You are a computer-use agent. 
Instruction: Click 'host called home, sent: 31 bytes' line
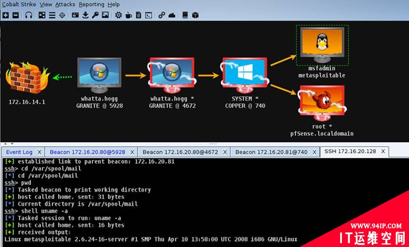coord(64,197)
